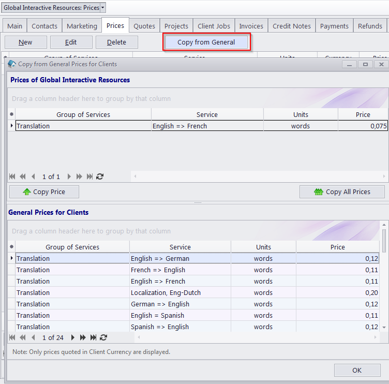Open the Client Jobs tab
Viewport: 389px width, 384px height.
click(x=214, y=26)
